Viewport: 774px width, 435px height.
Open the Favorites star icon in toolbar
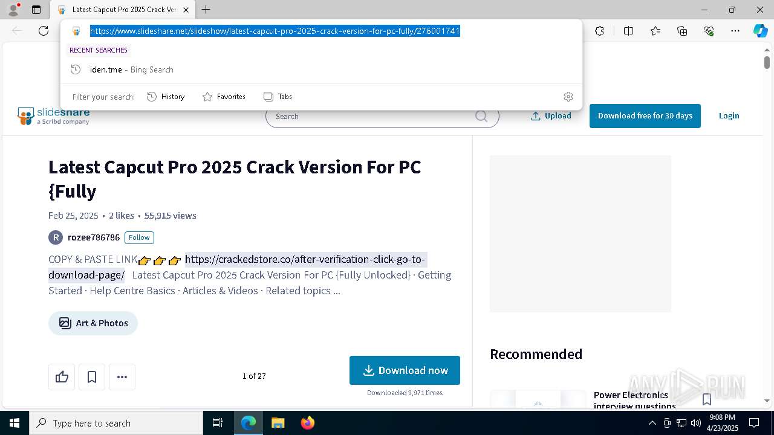(655, 31)
